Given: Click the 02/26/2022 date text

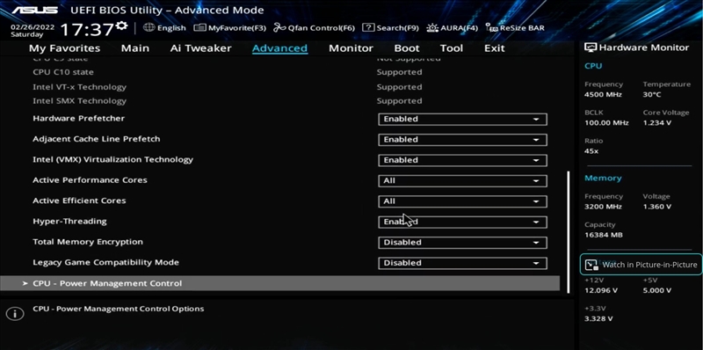Looking at the screenshot, I should pyautogui.click(x=33, y=27).
